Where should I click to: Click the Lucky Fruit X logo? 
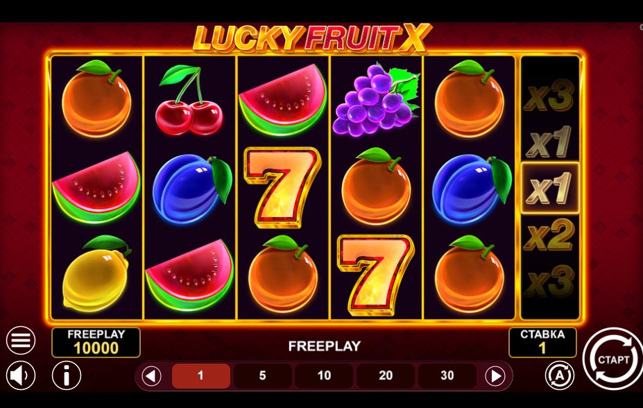pos(312,38)
